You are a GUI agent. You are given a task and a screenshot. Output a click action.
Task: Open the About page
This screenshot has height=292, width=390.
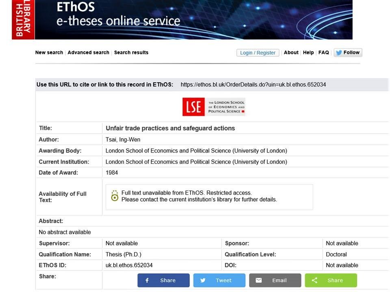tap(291, 52)
